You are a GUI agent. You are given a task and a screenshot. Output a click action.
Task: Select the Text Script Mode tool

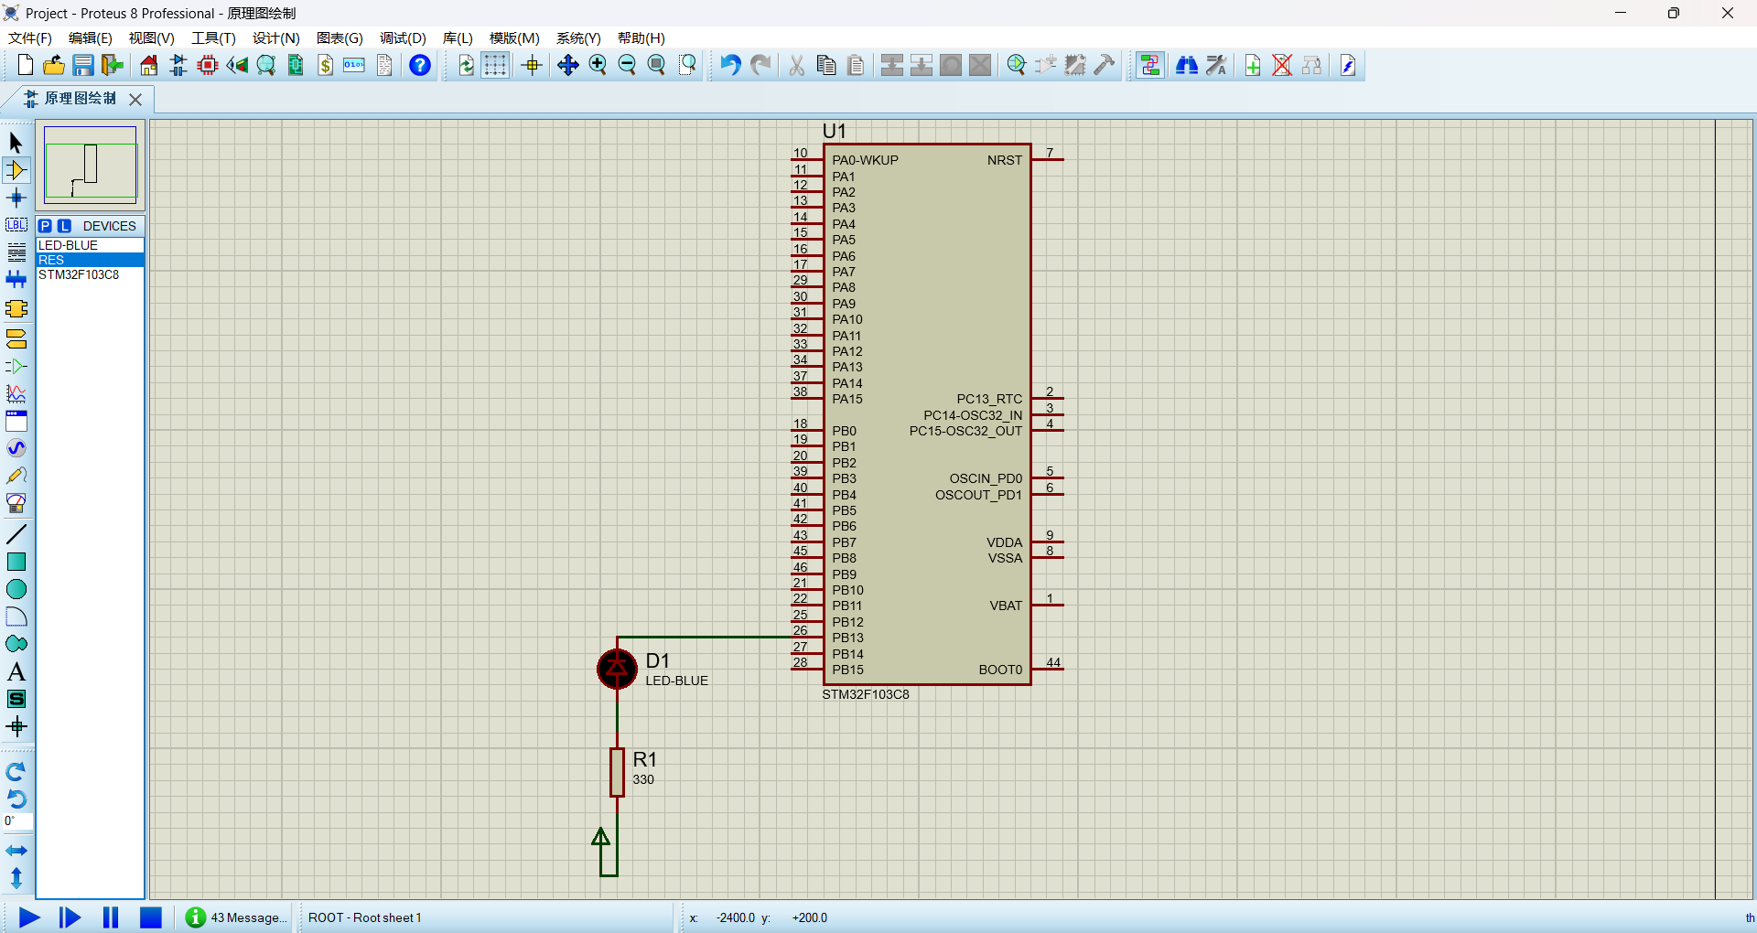tap(16, 252)
